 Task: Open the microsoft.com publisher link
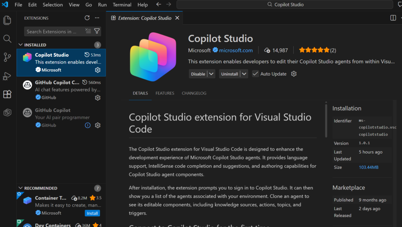coord(236,50)
